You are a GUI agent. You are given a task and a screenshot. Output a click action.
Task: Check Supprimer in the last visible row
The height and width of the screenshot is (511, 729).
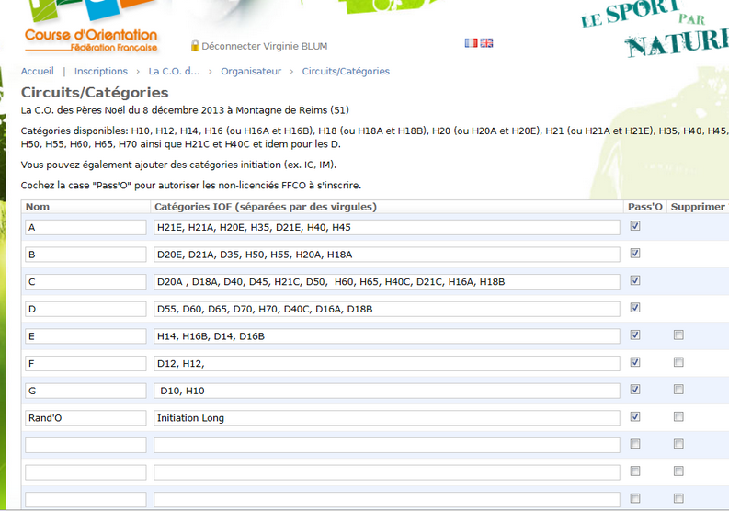click(x=678, y=498)
